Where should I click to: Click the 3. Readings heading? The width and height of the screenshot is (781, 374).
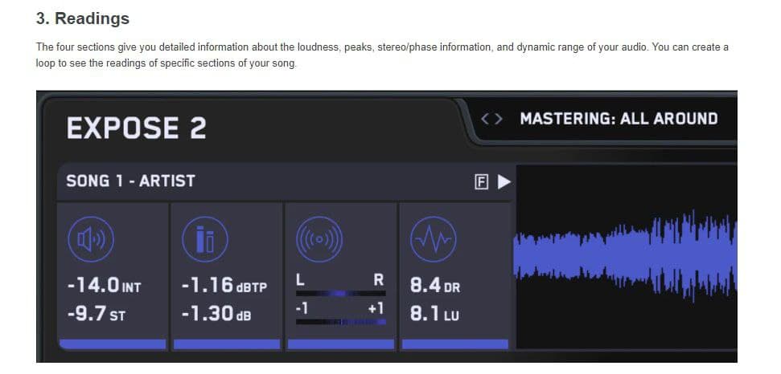pyautogui.click(x=83, y=18)
